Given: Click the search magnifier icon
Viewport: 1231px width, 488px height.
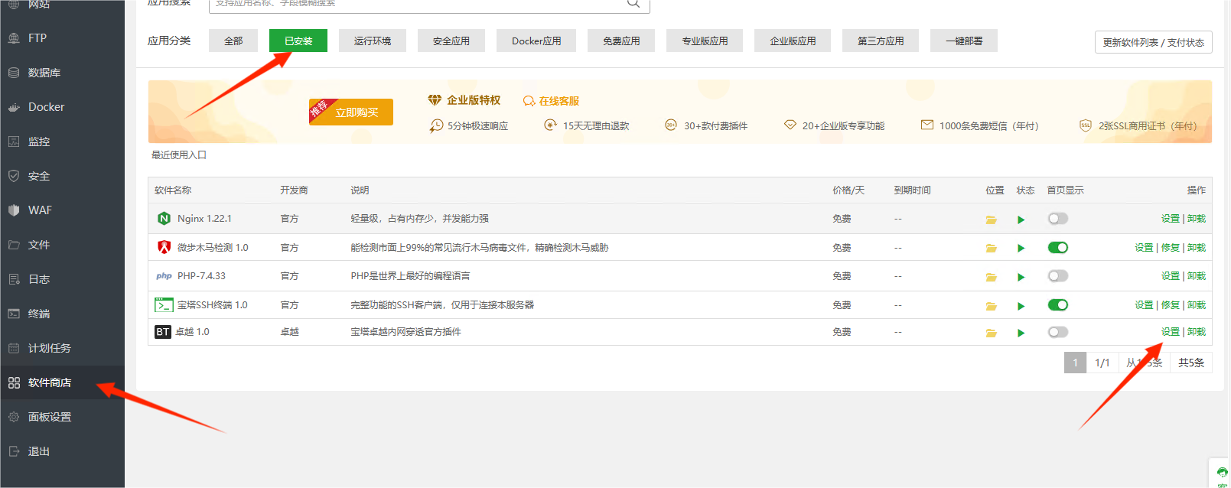Looking at the screenshot, I should click(x=633, y=3).
